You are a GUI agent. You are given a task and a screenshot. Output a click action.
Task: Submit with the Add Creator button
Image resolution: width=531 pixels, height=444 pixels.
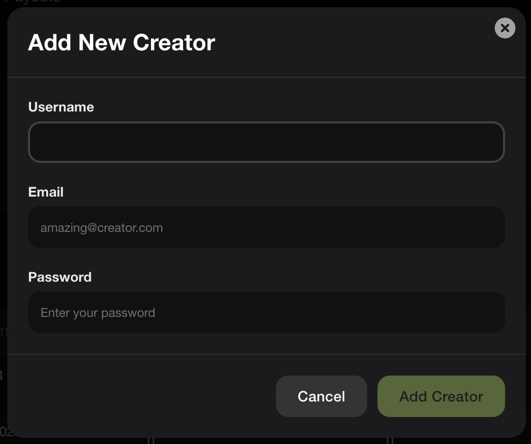click(x=441, y=396)
